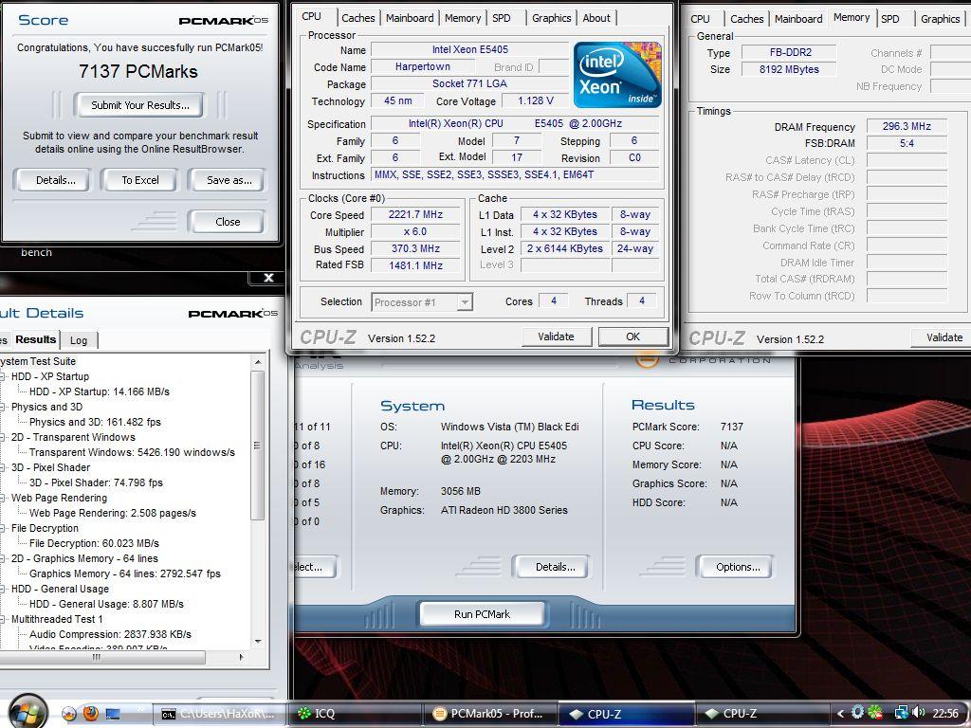Screen dimensions: 971x728
Task: Open SPD tab in right CPU-Z window
Action: (x=890, y=19)
